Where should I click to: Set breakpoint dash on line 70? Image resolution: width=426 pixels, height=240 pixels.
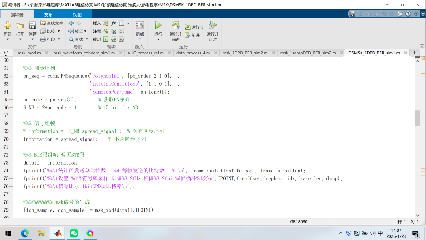(x=11, y=139)
